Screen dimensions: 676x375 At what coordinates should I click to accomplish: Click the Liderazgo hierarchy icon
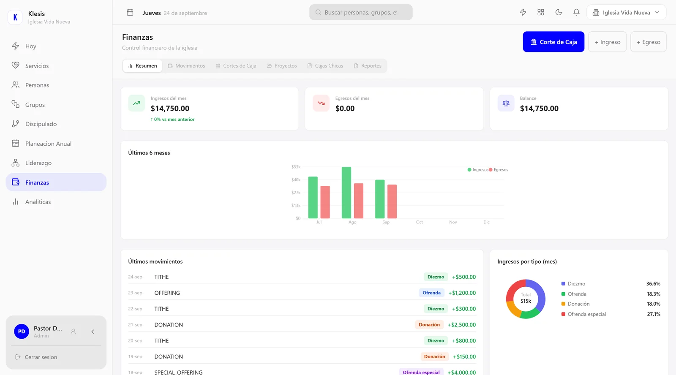16,163
